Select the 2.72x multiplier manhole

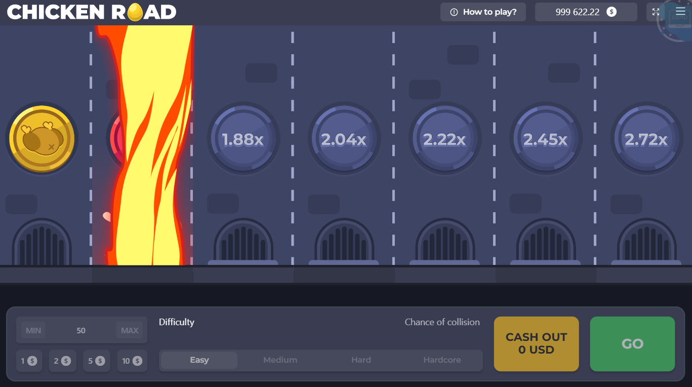[646, 139]
